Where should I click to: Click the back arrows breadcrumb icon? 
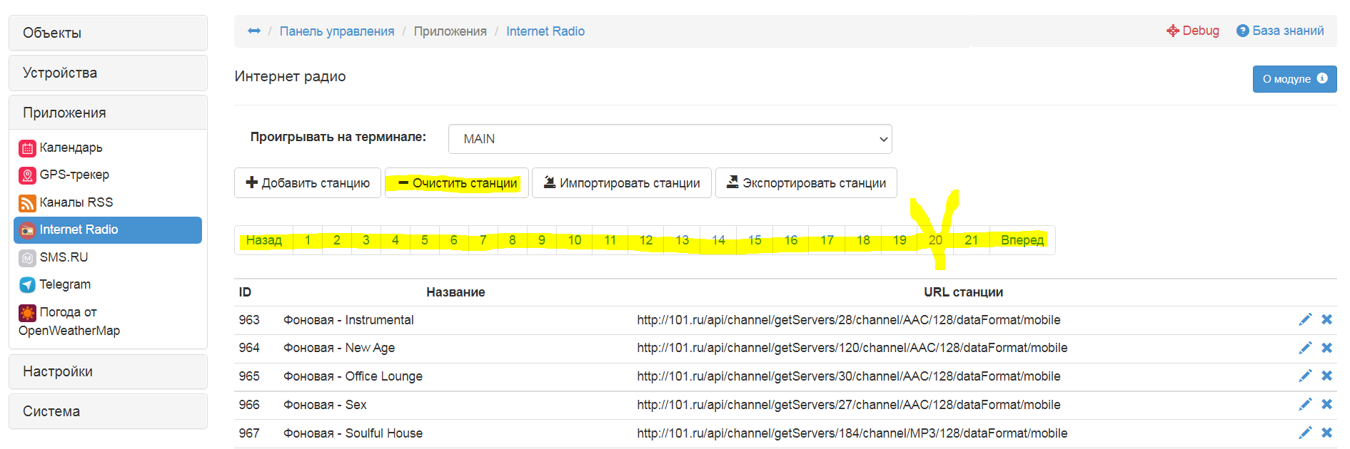[x=254, y=31]
